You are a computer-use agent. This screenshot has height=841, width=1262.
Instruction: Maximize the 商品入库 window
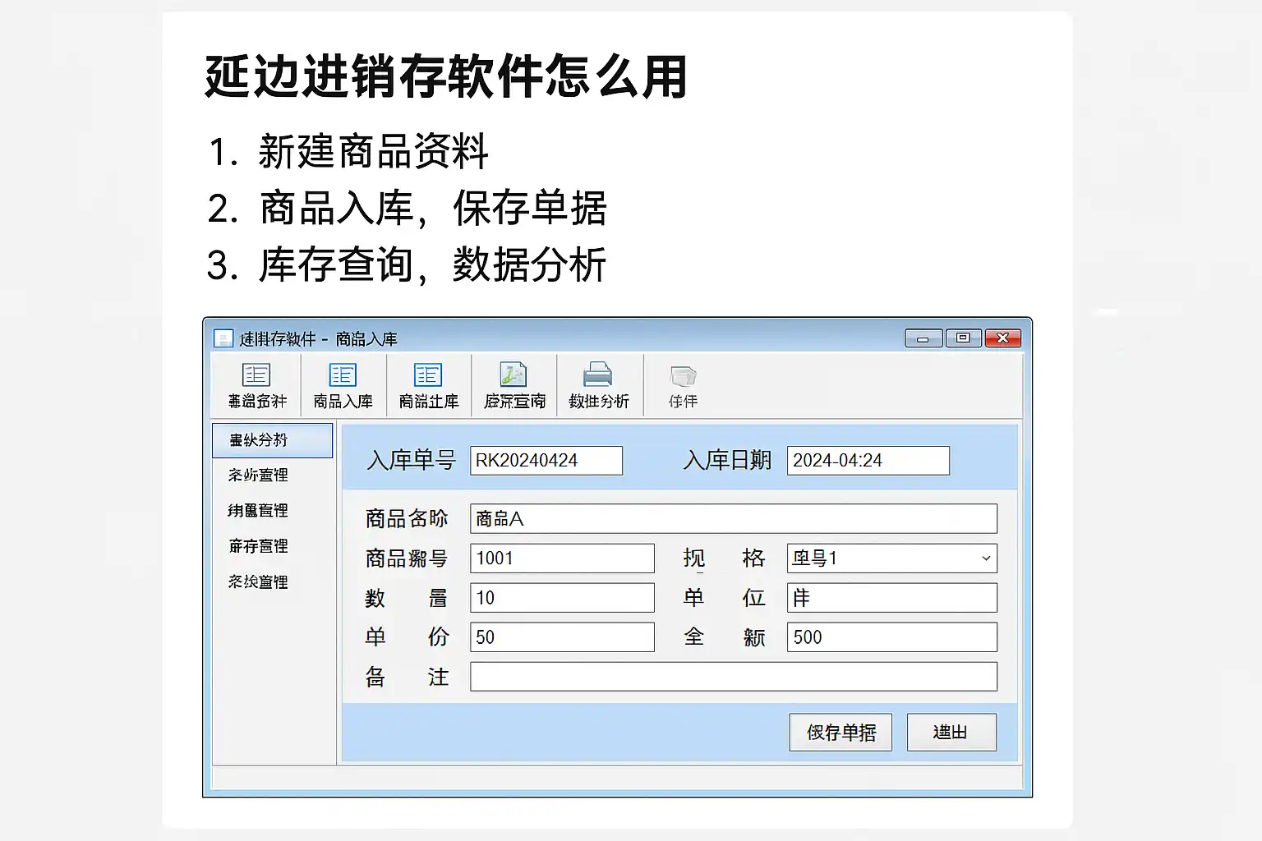963,338
